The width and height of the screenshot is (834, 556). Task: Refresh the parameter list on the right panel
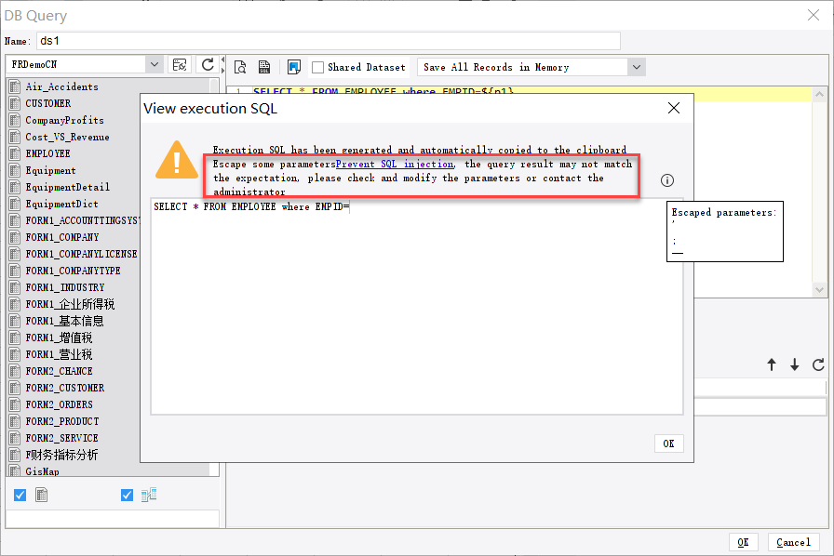pos(819,366)
